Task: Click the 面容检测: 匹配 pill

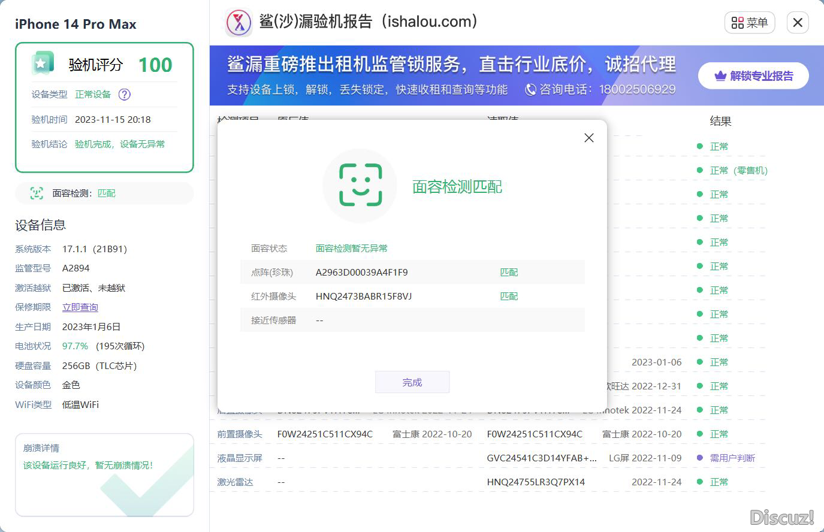Action: 104,193
